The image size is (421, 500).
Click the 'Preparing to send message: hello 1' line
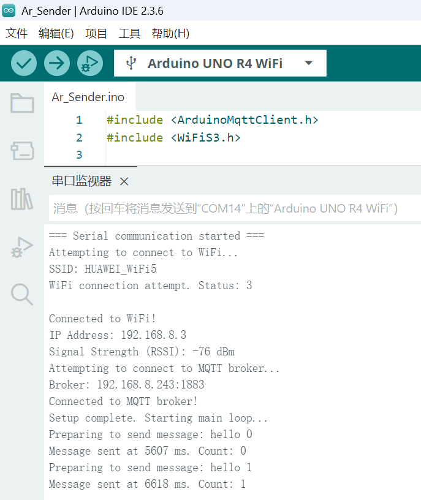click(x=151, y=468)
